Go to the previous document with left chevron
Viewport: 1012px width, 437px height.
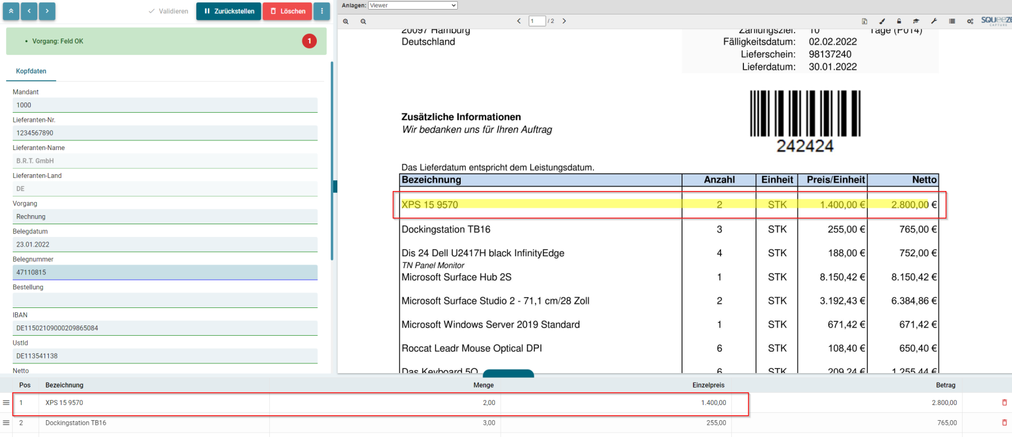click(x=29, y=11)
